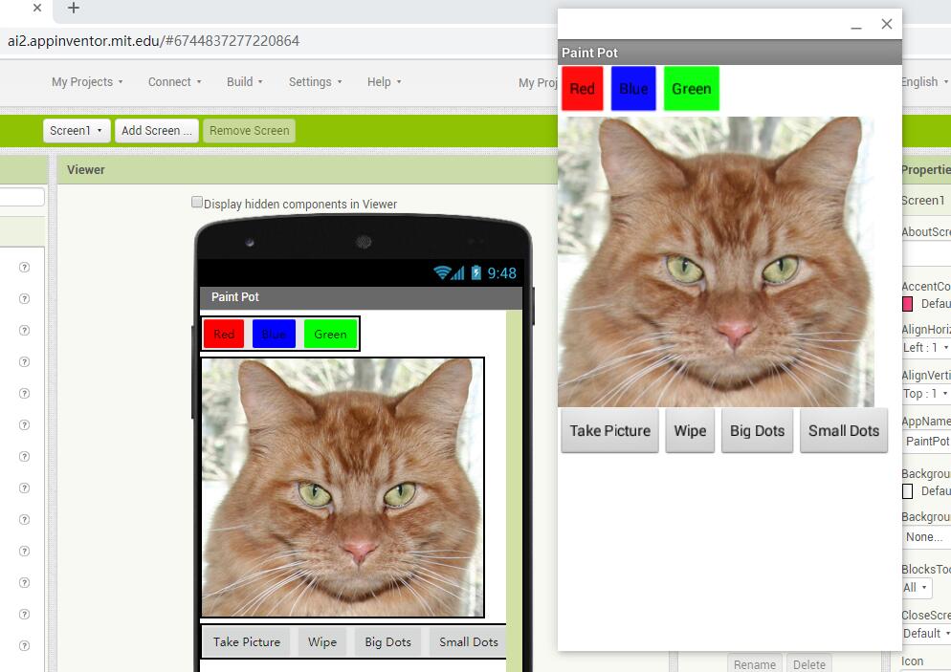Select the Wipe button in the Viewer phone

point(322,641)
